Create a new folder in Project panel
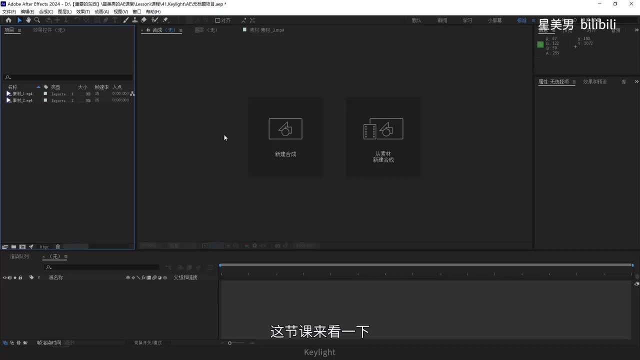 (14, 246)
